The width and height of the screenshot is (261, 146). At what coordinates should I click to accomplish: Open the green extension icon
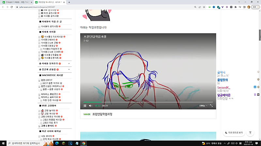(x=209, y=7)
